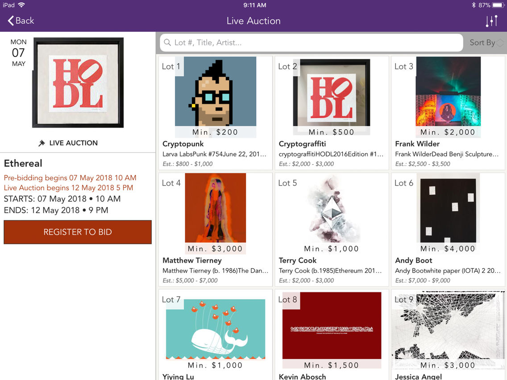Click the Min. $4,000 price label
The image size is (507, 380).
tap(448, 249)
